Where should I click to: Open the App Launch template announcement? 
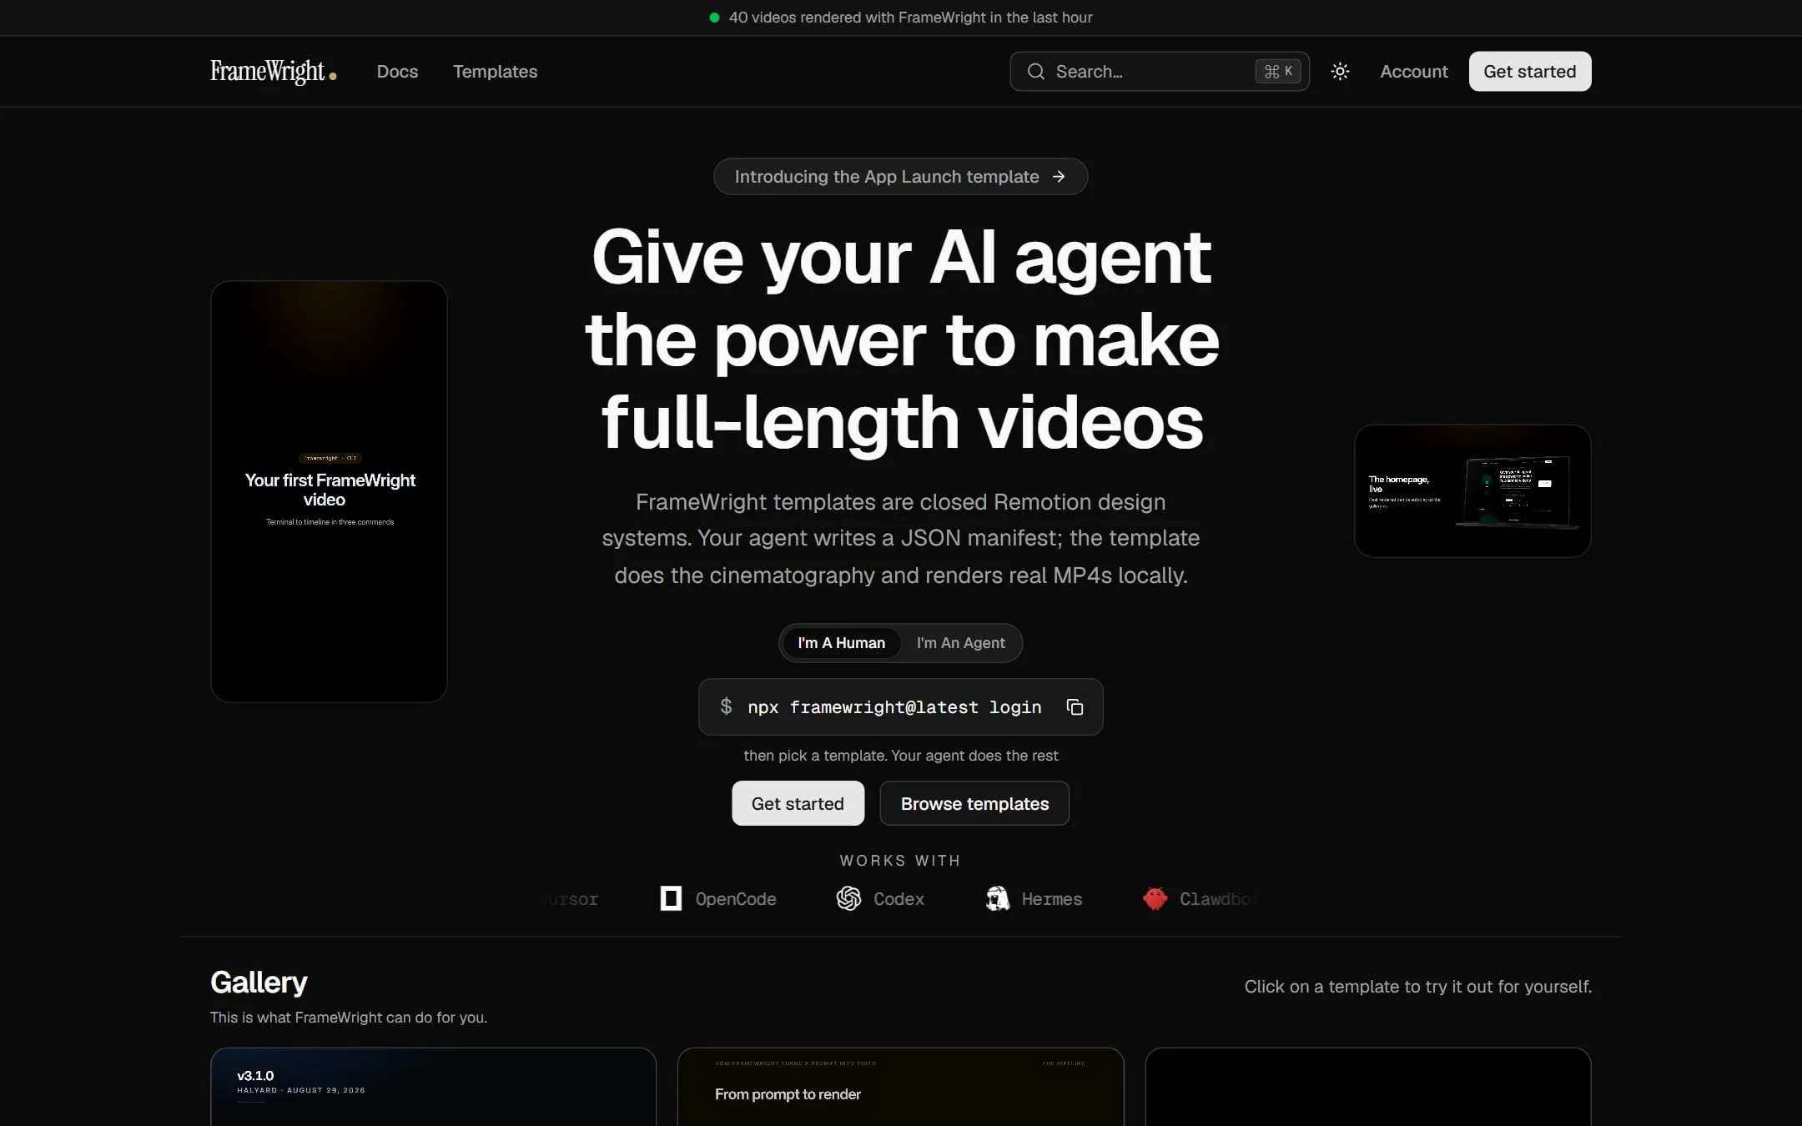900,177
